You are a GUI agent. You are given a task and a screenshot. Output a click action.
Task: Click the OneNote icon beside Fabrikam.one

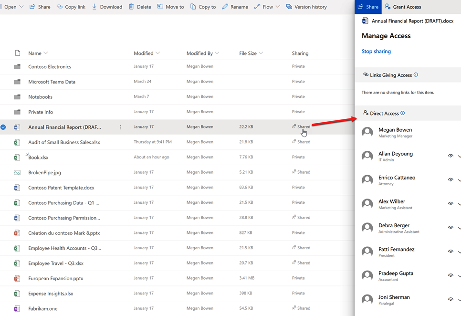point(17,309)
